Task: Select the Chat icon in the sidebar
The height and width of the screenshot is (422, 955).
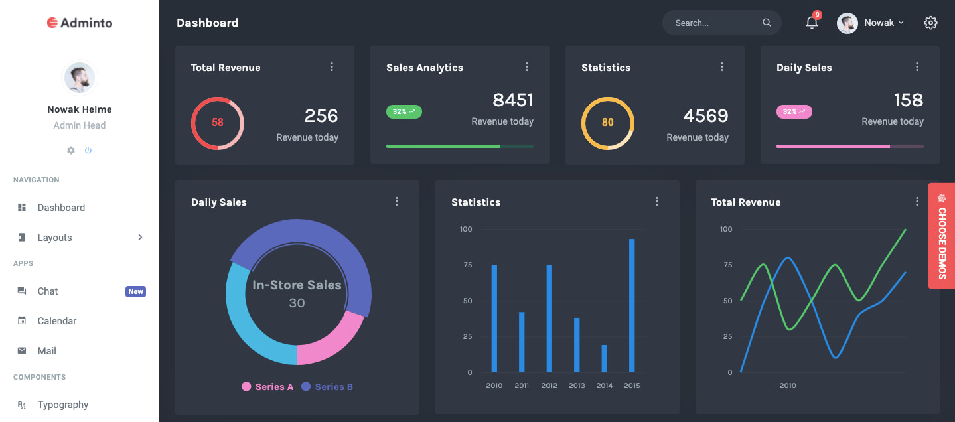Action: [22, 291]
